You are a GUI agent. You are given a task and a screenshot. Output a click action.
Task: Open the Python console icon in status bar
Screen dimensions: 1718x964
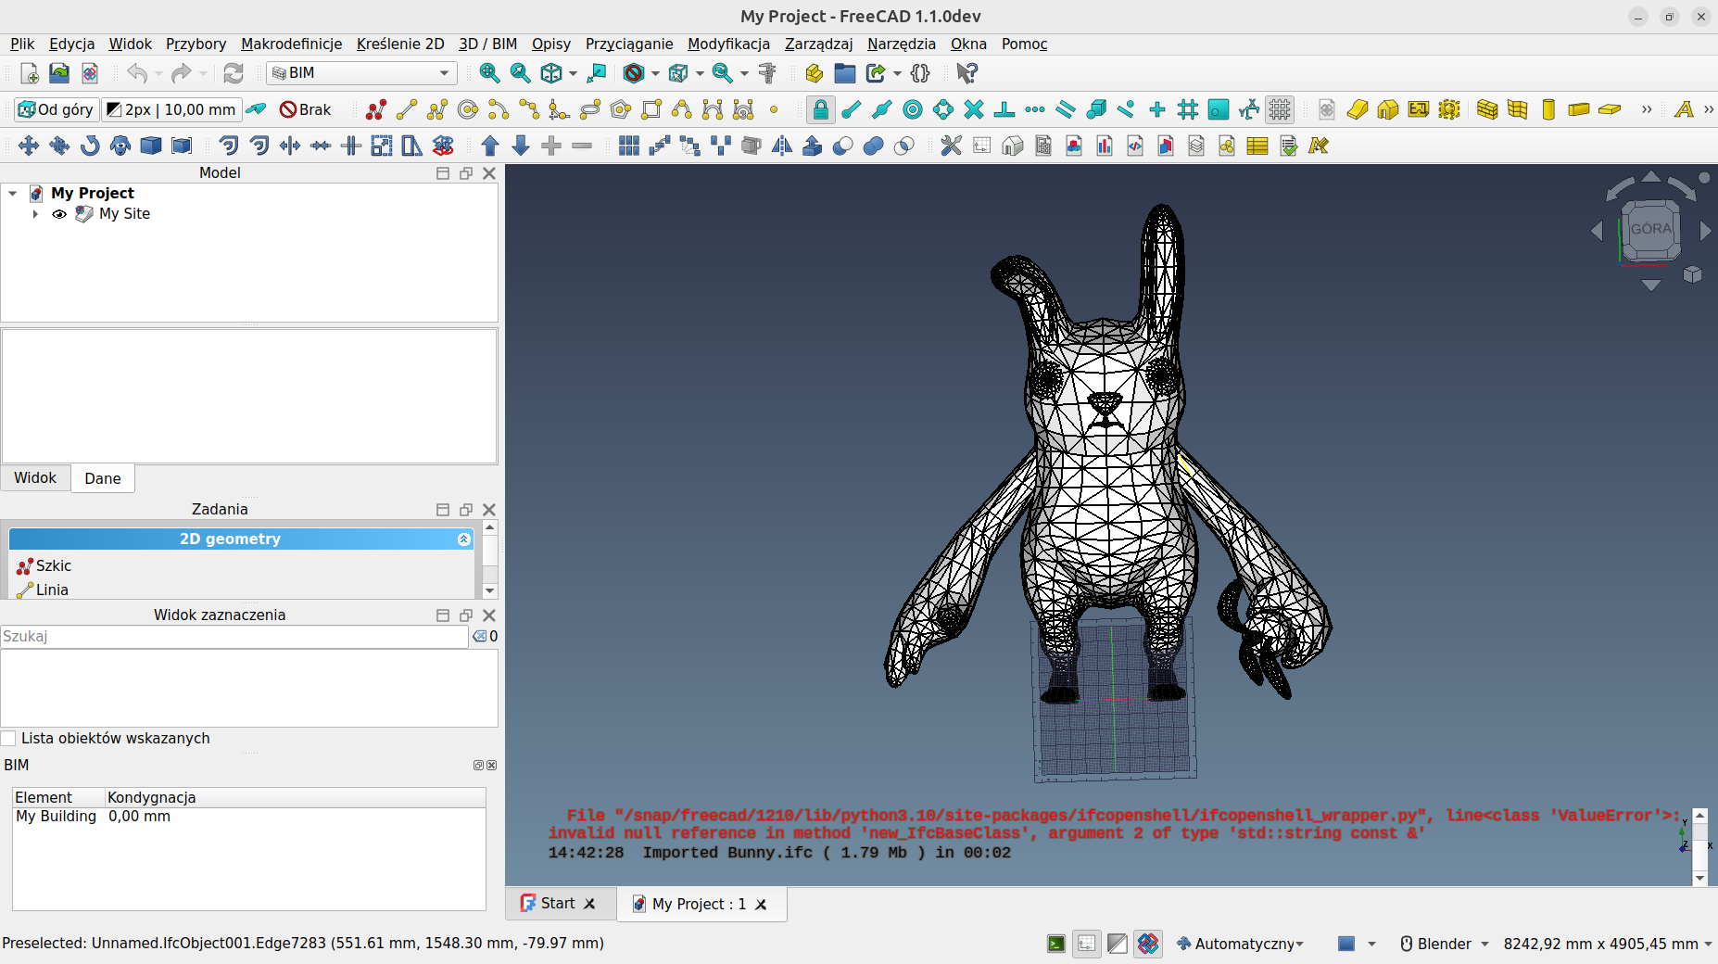pos(1056,944)
